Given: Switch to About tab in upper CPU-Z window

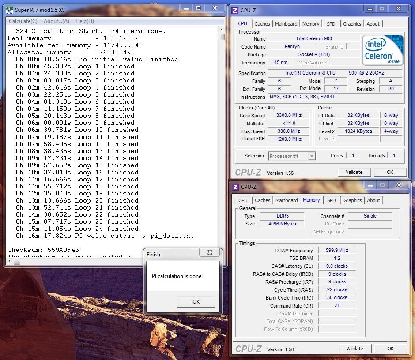Looking at the screenshot, I should [373, 24].
